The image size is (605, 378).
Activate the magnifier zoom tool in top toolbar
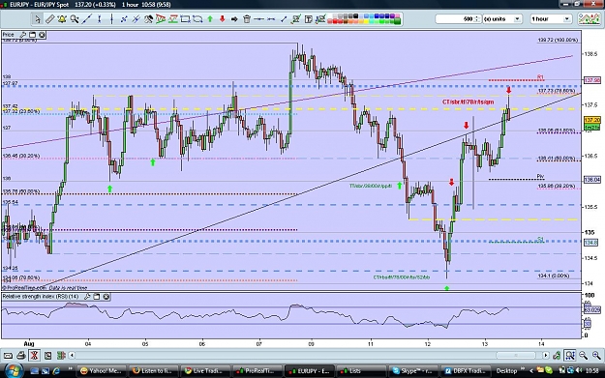[75, 19]
